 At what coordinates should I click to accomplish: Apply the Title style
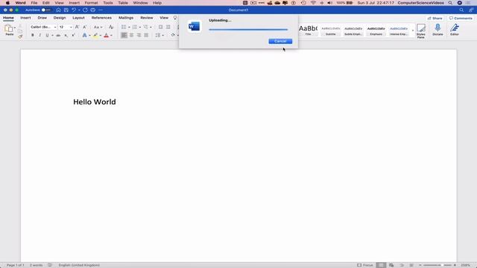[x=308, y=30]
